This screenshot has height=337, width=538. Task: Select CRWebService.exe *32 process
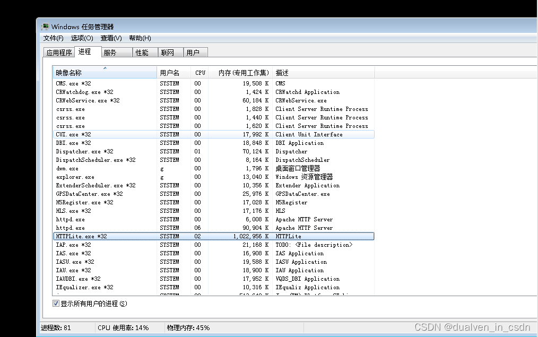tap(213, 100)
